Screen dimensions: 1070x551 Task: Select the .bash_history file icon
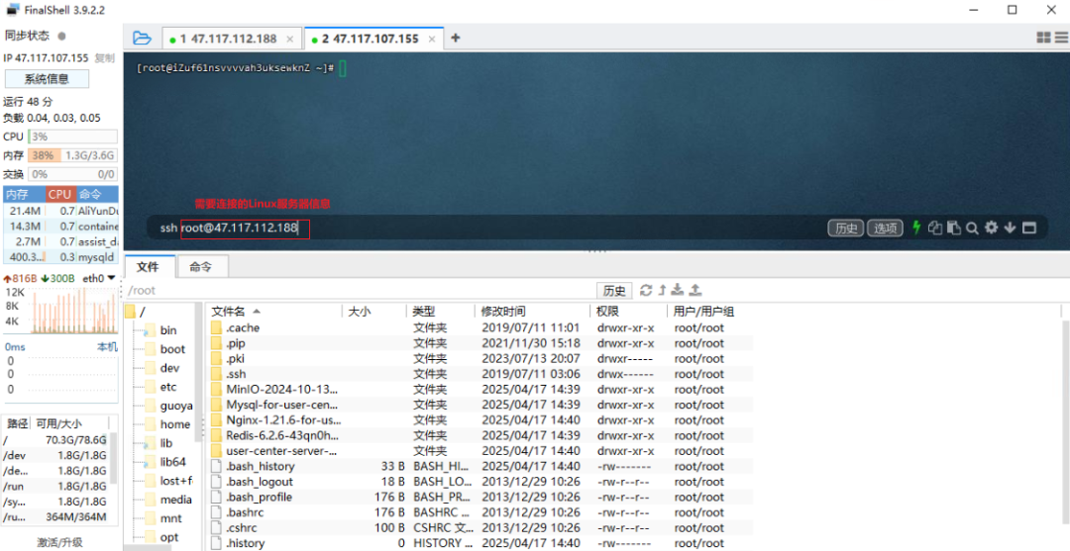[x=216, y=467]
